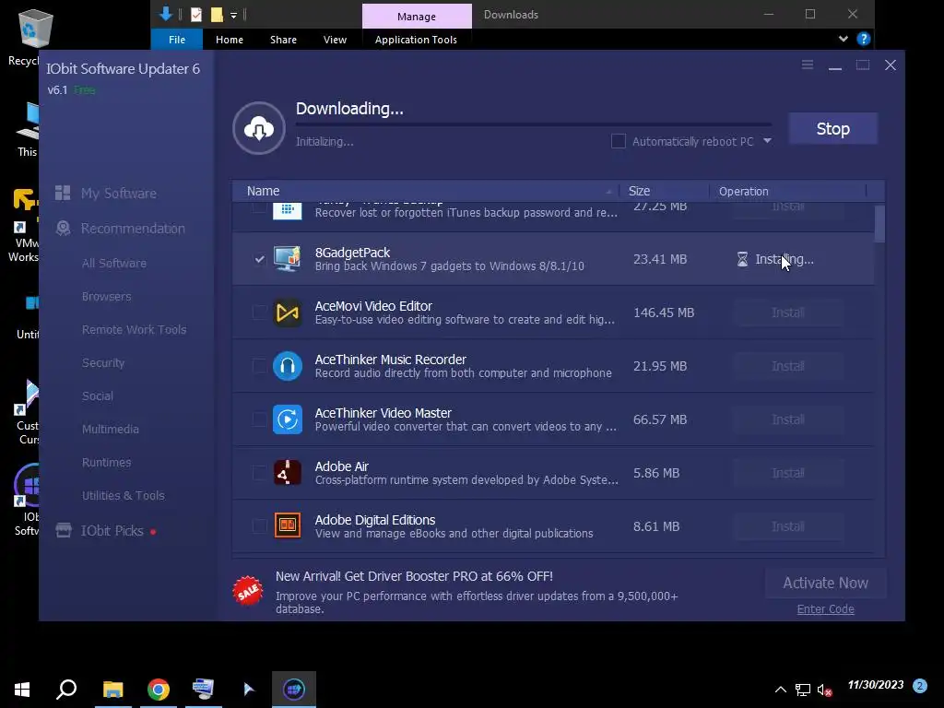Viewport: 944px width, 708px height.
Task: Stop the current download
Action: click(x=833, y=128)
